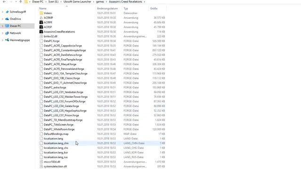
Task: Click the Up one level arrow
Action: [x=21, y=2]
